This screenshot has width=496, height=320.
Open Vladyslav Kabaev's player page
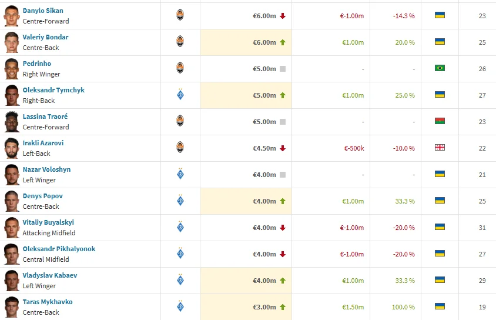tap(50, 275)
